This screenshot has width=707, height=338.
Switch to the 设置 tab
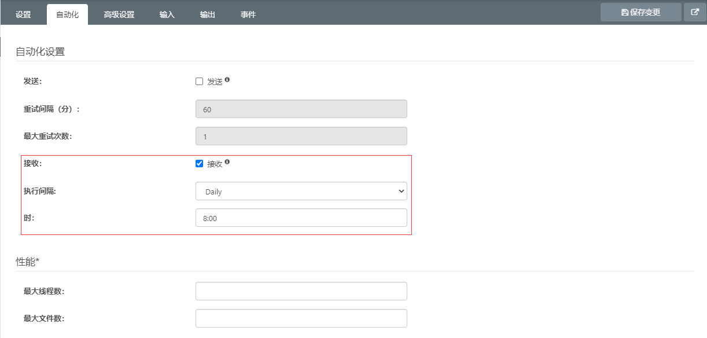(x=23, y=14)
